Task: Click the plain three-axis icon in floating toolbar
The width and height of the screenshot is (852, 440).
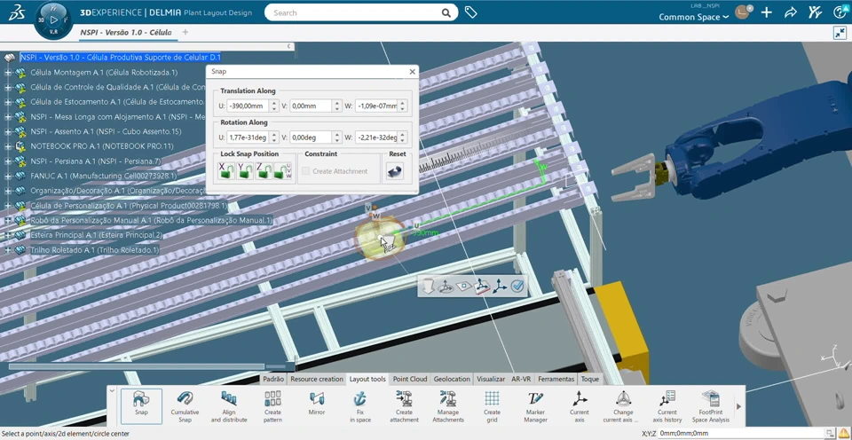Action: (500, 286)
